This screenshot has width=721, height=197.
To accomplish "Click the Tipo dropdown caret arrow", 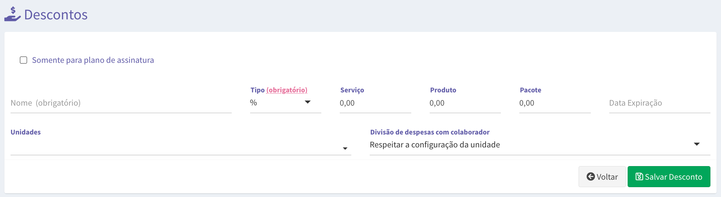I will coord(308,102).
